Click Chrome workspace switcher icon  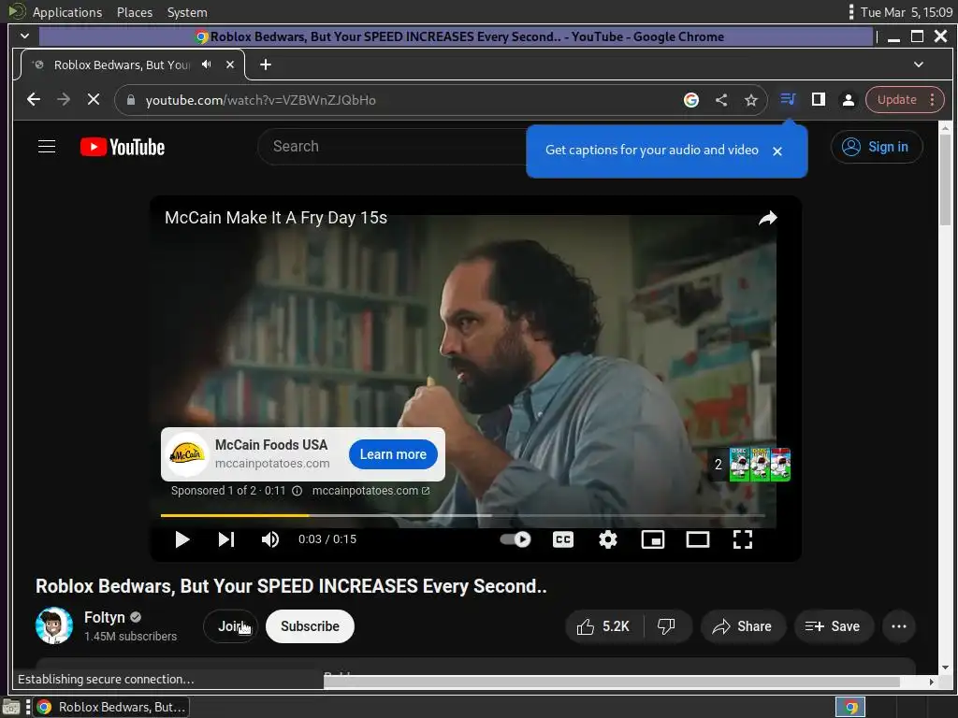(850, 707)
